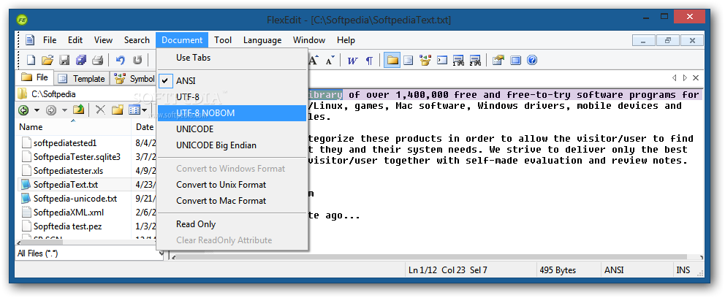Toggle Read Only in Document menu
725x298 pixels.
tap(232, 224)
